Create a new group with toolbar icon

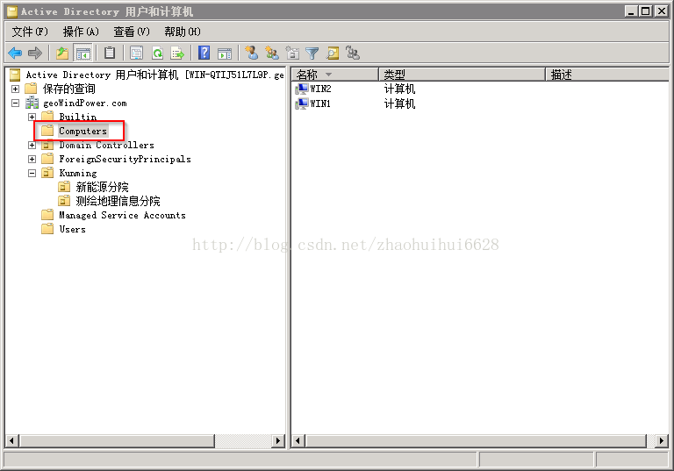272,53
